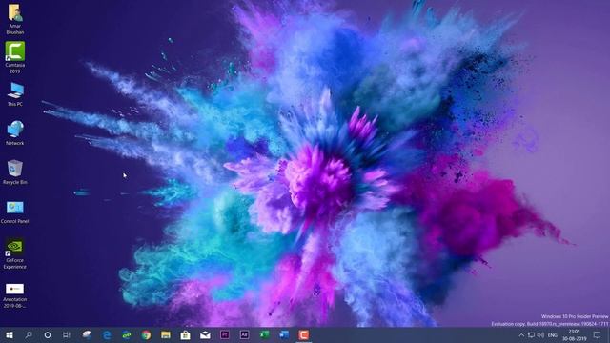Select the Control Panel desktop icon

click(15, 212)
